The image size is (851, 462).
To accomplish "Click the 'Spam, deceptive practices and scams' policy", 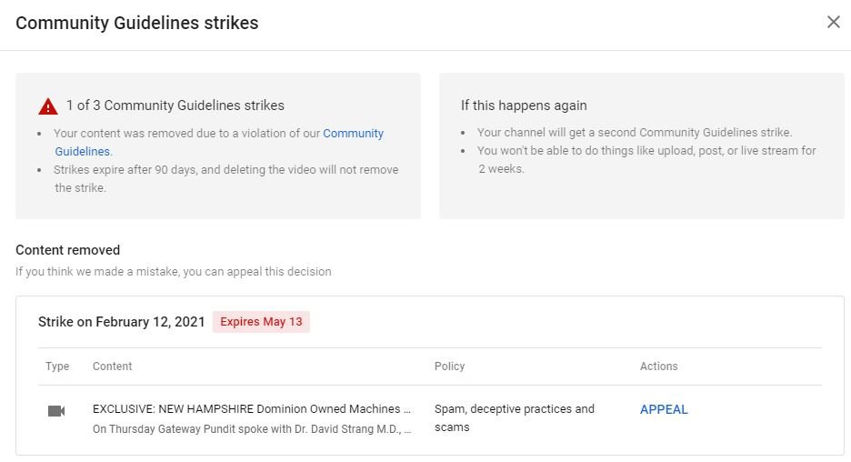I will [x=514, y=417].
